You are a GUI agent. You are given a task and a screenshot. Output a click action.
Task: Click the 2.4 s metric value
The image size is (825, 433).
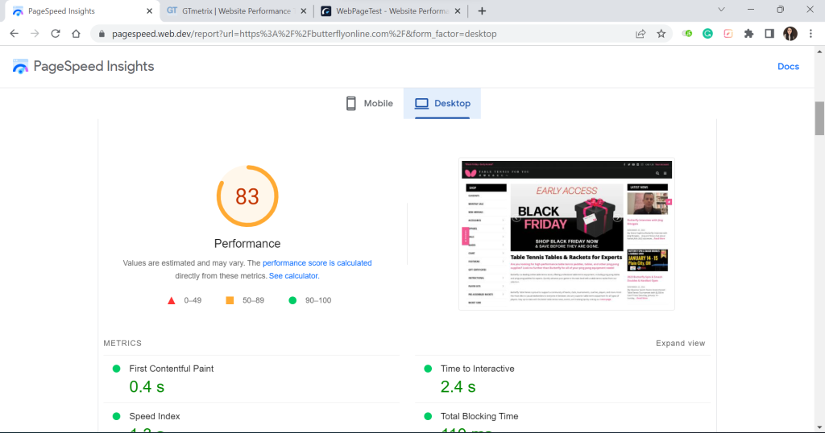click(458, 387)
